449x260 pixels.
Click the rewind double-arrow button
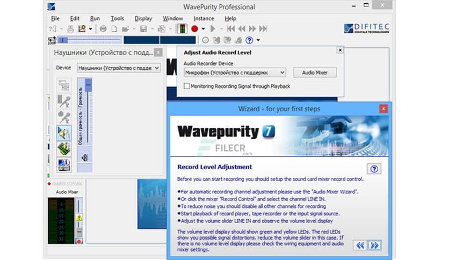(242, 28)
